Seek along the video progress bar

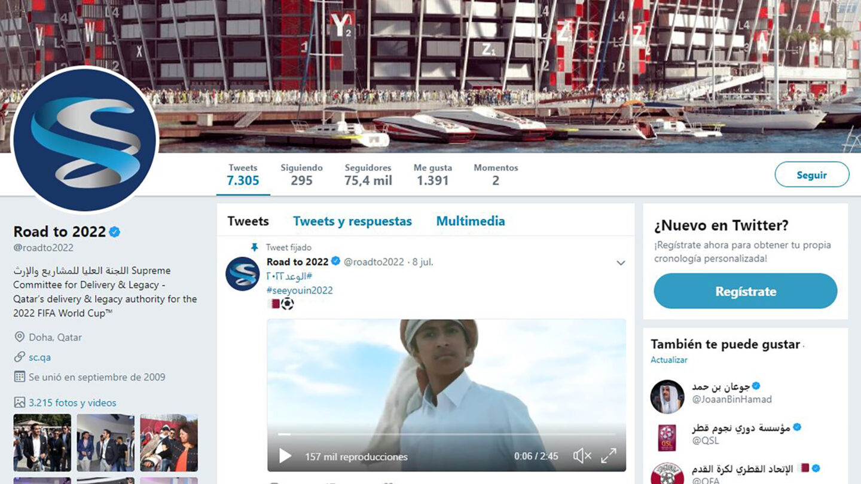click(447, 434)
